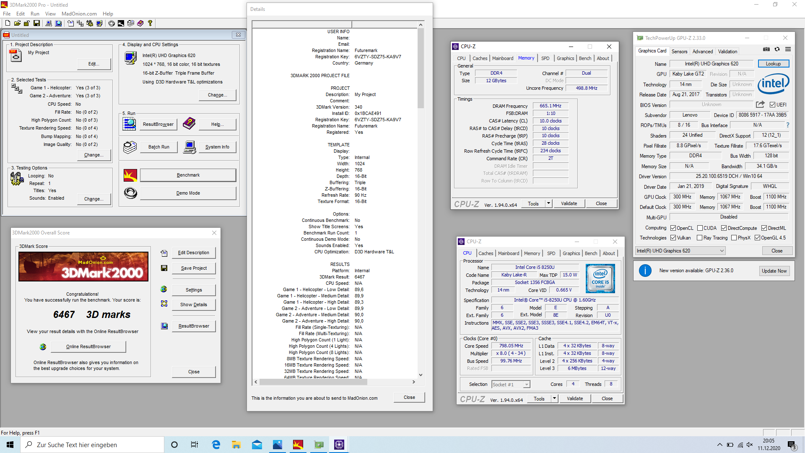Click the ResultBrowser magnifier toolbar icon

point(58,23)
